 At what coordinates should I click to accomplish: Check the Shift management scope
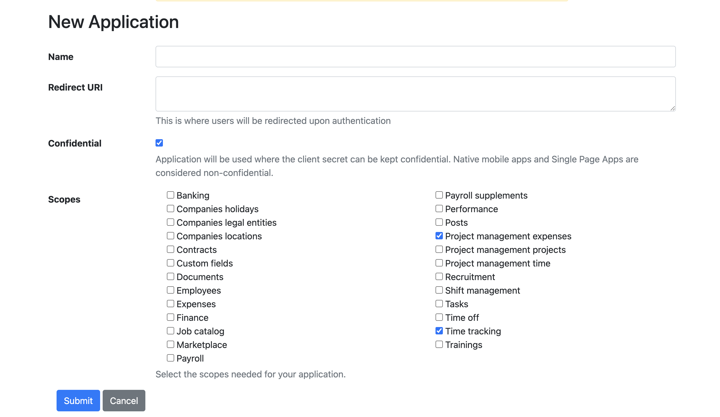[x=439, y=290]
